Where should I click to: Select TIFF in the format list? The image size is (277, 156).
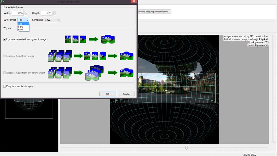(x=23, y=24)
